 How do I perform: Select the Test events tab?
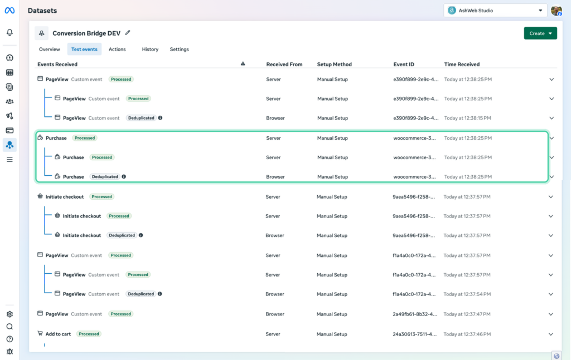[x=84, y=49]
